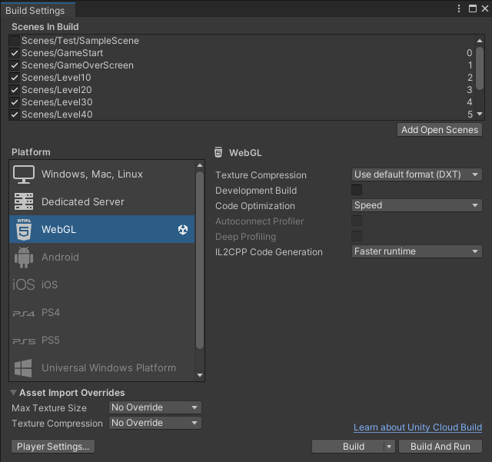Open the WebGL Texture Compression format dropdown
Screen dimensions: 492x462
(417, 174)
